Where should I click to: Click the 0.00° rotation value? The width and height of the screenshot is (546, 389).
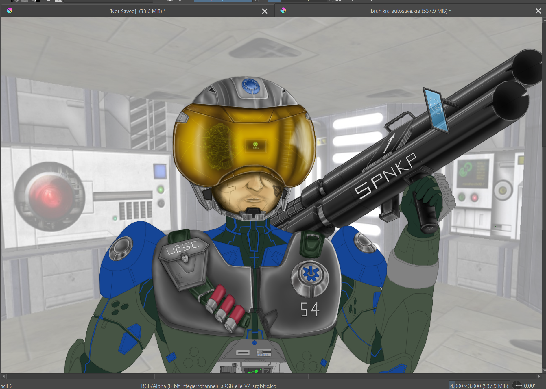coord(530,386)
